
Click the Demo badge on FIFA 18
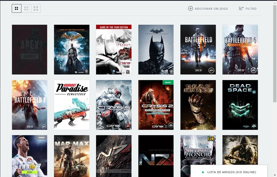click(42, 137)
